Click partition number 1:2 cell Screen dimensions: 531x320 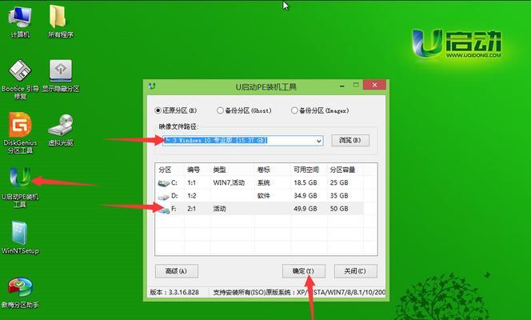click(192, 196)
